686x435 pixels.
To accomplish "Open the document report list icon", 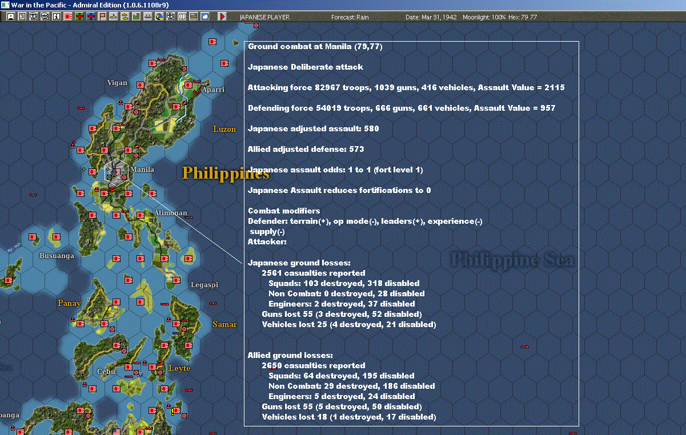I will (x=22, y=17).
